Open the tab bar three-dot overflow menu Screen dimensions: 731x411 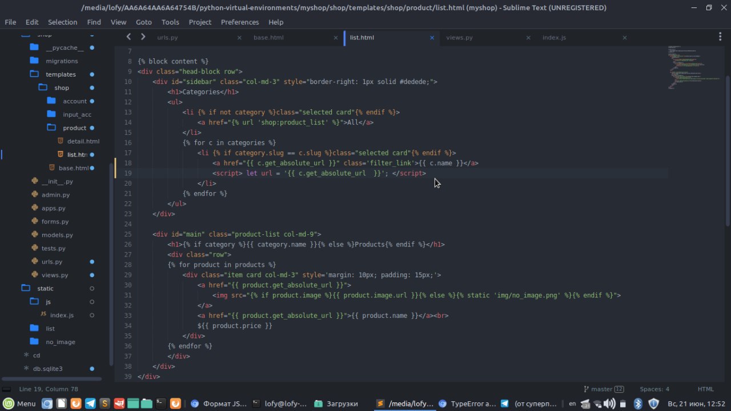coord(720,37)
